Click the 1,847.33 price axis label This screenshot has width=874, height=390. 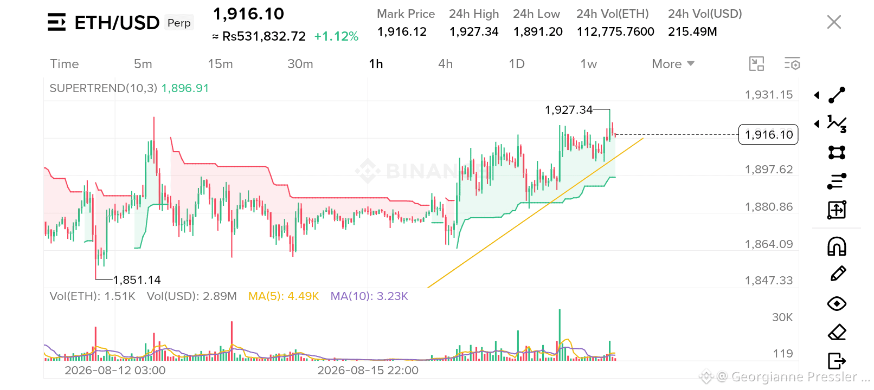(x=769, y=281)
